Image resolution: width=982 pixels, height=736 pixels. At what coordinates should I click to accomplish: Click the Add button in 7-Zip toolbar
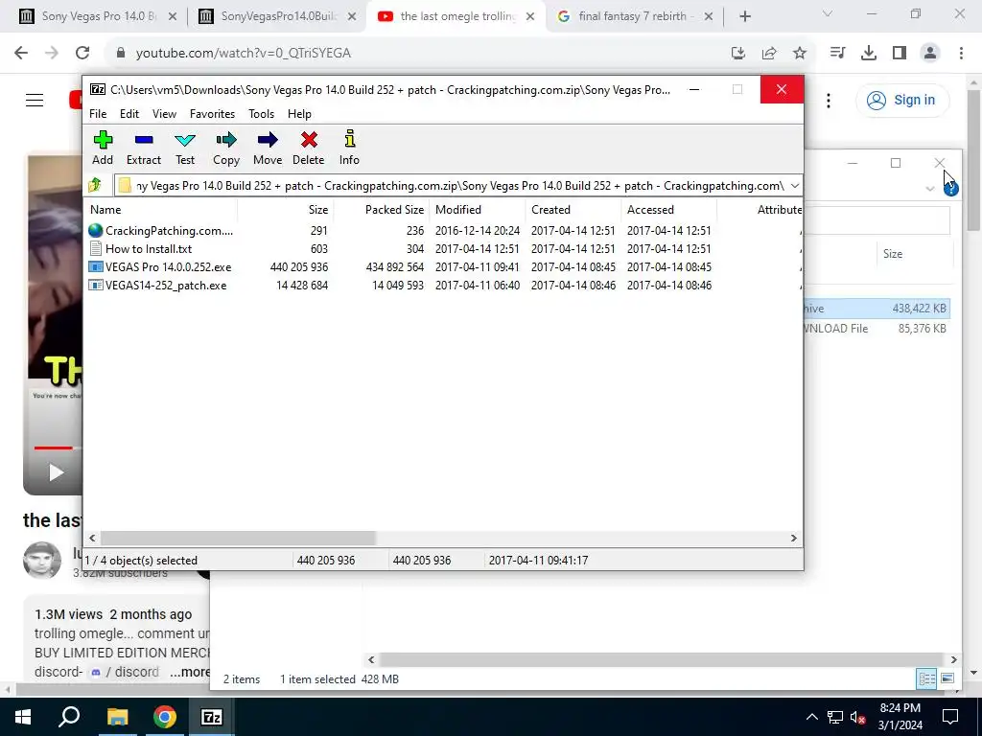(x=103, y=149)
